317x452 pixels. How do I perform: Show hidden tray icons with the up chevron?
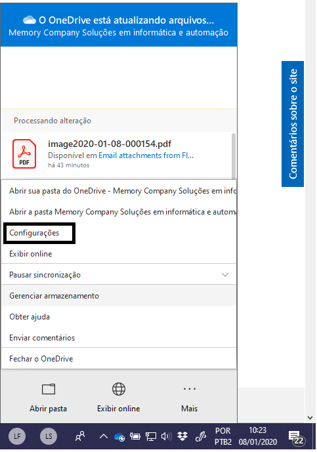click(x=104, y=436)
